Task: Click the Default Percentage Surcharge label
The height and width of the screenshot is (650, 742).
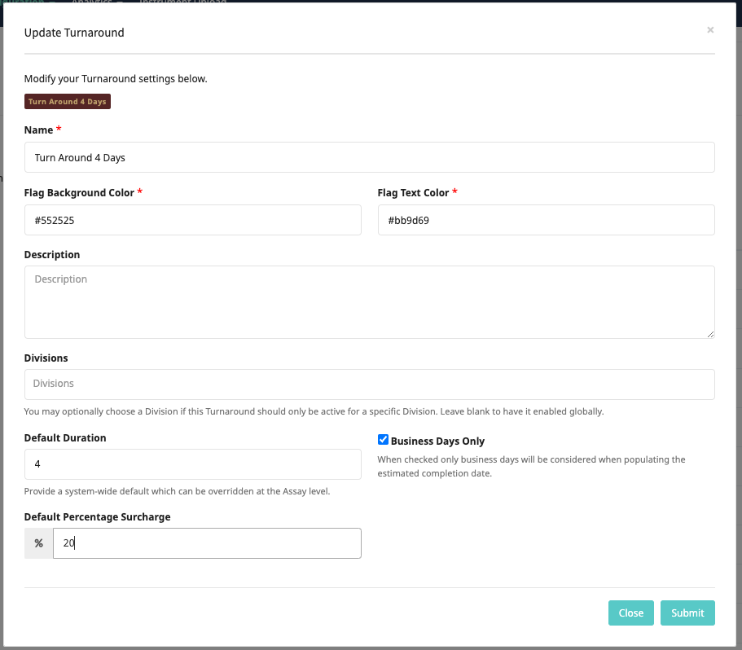Action: coord(97,517)
